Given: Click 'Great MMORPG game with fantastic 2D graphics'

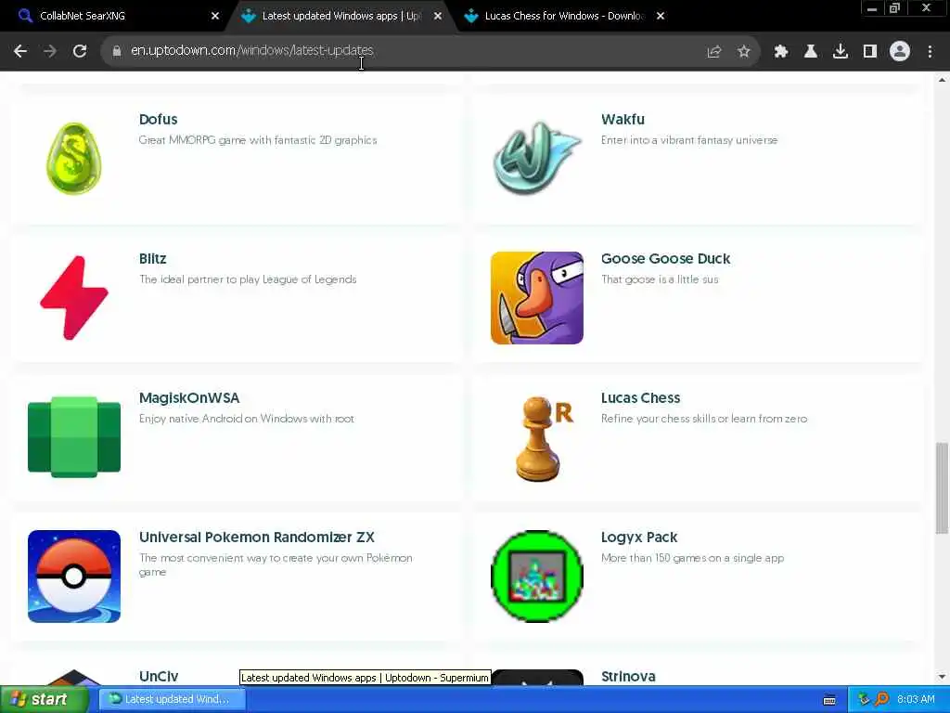Looking at the screenshot, I should pyautogui.click(x=258, y=140).
